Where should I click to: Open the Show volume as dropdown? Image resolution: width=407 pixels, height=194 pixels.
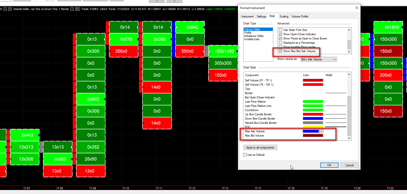point(318,59)
